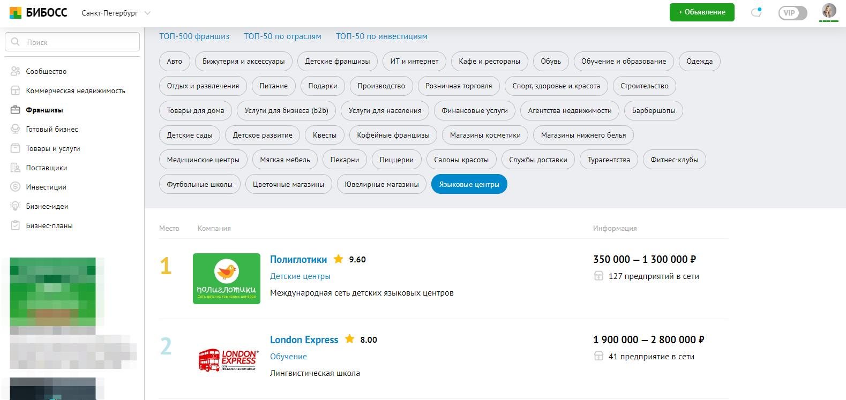This screenshot has height=400, width=846.
Task: Click the Инвестиции coin icon
Action: pos(16,187)
